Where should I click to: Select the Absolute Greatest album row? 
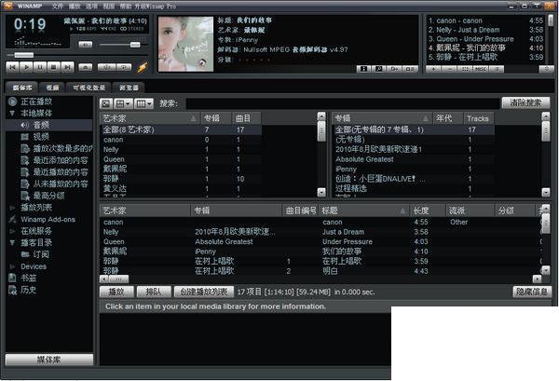click(414, 159)
